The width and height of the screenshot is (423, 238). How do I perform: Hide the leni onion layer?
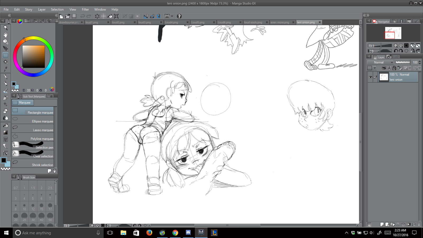(370, 77)
